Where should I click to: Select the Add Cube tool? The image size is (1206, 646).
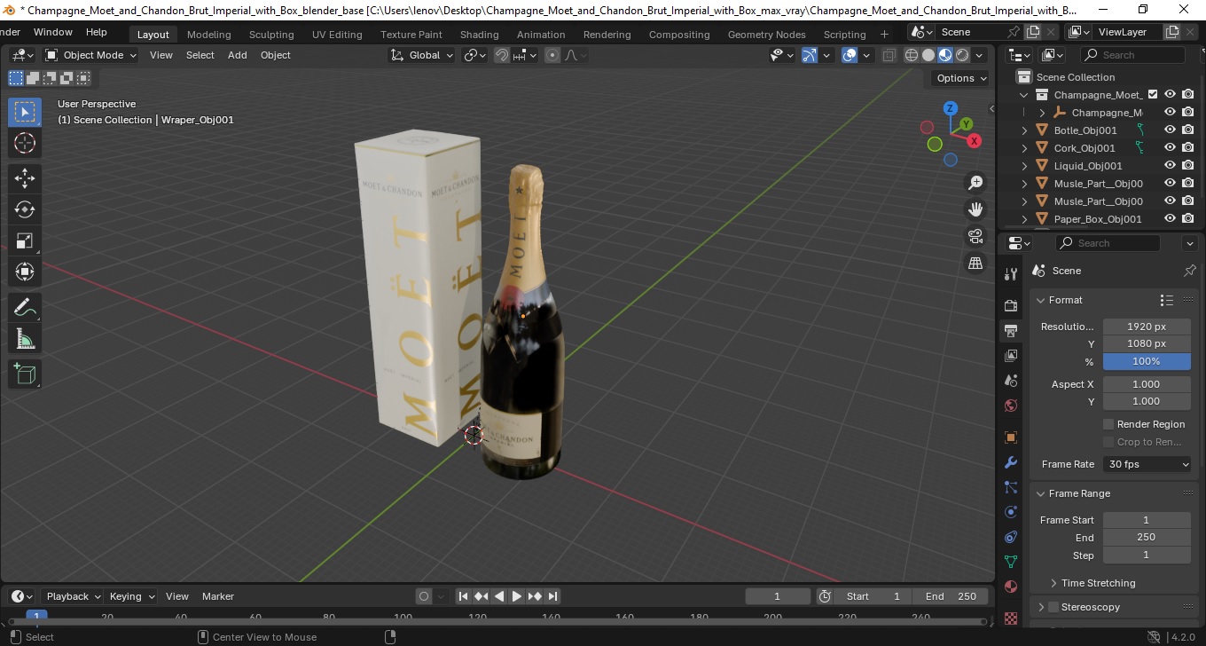pos(25,374)
